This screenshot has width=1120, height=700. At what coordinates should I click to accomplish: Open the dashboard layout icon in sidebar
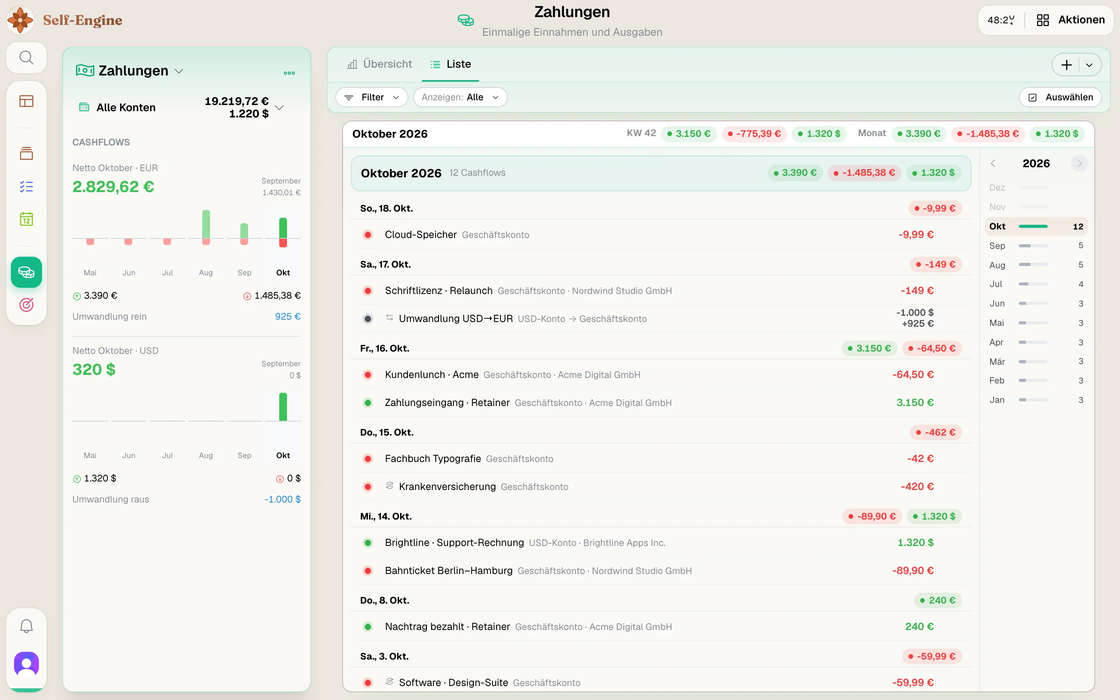pos(26,101)
